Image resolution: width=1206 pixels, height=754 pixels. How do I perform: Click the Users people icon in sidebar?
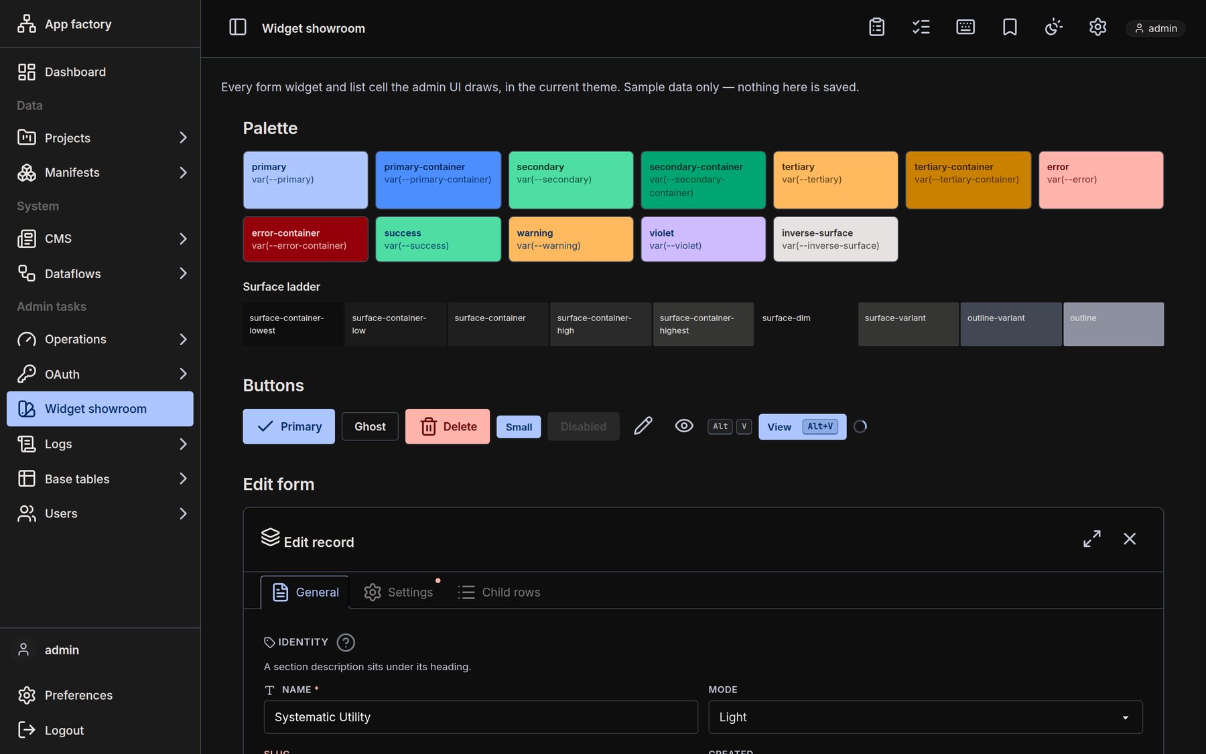[x=27, y=513]
